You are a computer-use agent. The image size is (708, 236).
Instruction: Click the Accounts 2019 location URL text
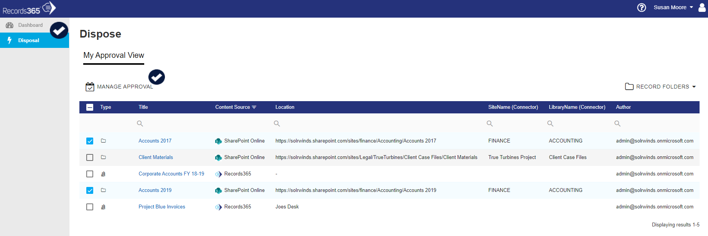click(x=356, y=190)
